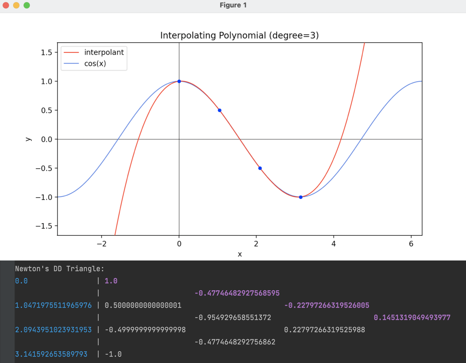Viewport: 466px width, 363px height.
Task: Click y-axis tick label 0.0
Action: pyautogui.click(x=46, y=139)
